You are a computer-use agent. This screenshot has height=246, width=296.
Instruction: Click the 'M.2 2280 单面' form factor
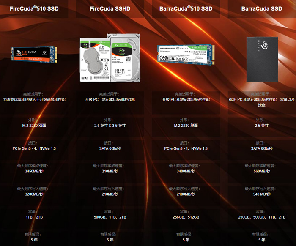coord(186,126)
